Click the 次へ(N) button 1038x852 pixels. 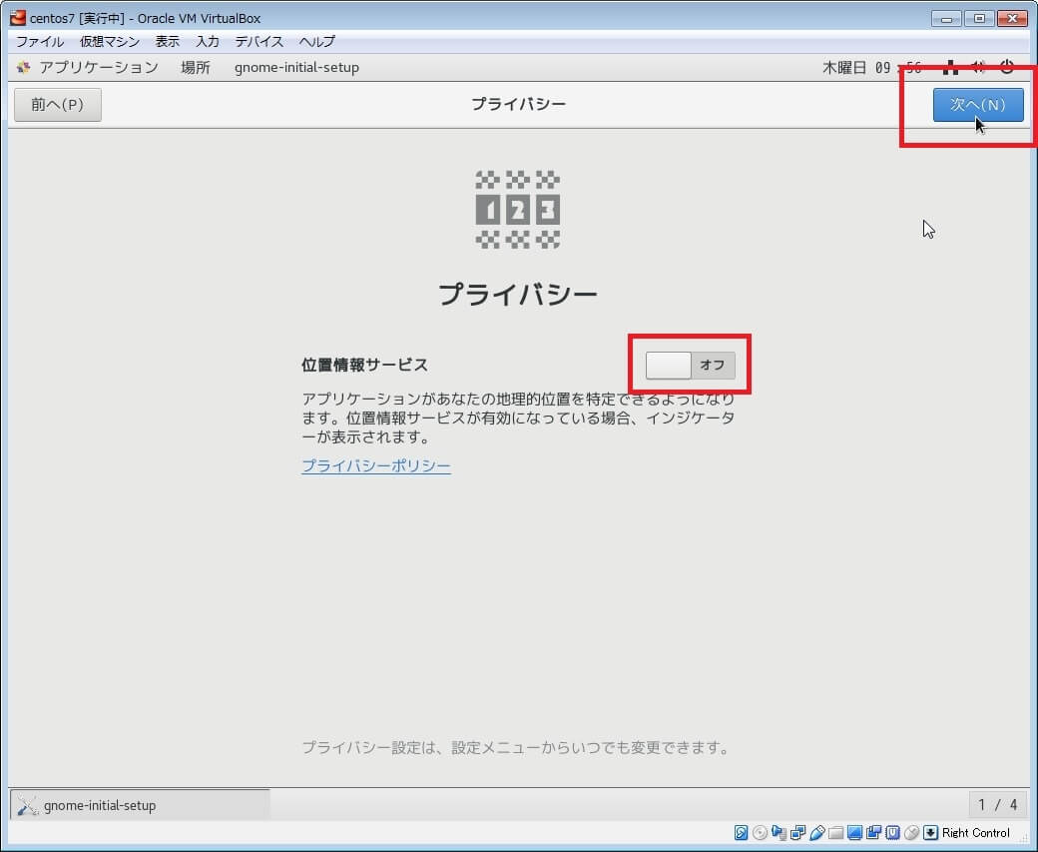coord(977,105)
